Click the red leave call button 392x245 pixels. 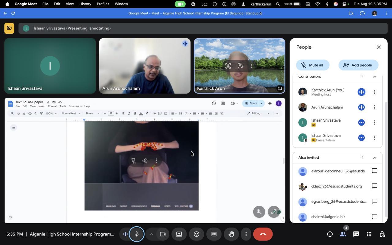pyautogui.click(x=263, y=234)
